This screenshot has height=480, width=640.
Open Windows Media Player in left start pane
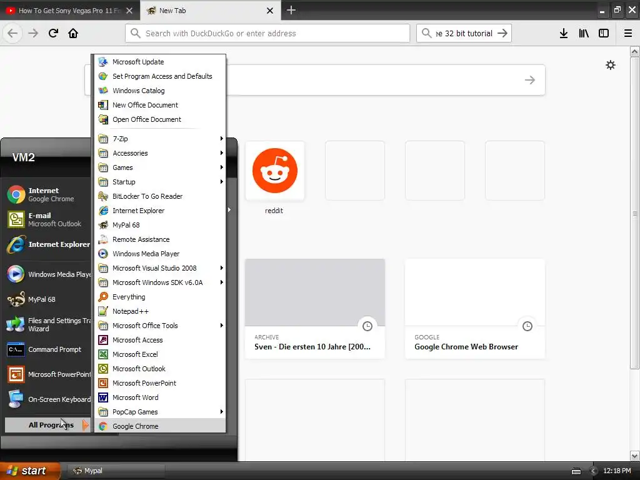pos(48,274)
